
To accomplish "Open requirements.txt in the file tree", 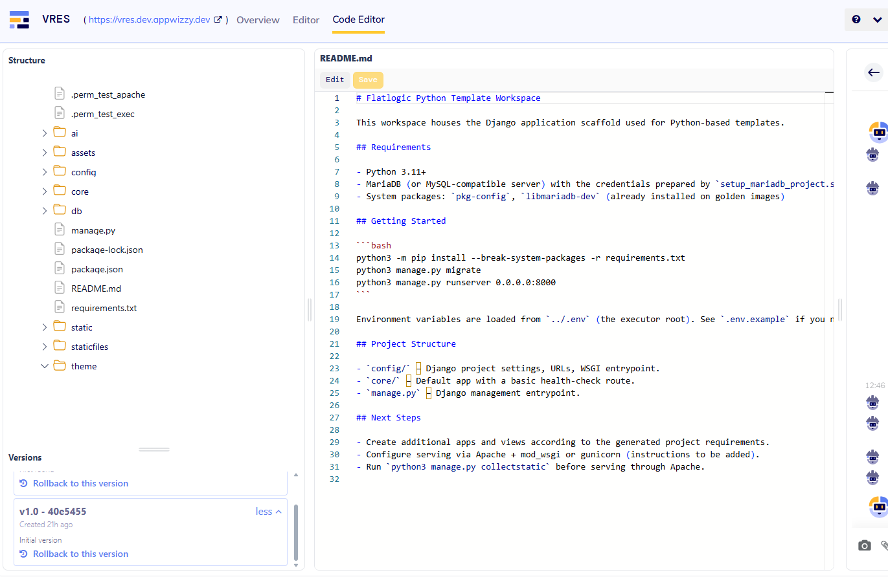I will 104,308.
